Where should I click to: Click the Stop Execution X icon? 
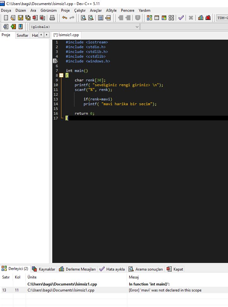191,18
